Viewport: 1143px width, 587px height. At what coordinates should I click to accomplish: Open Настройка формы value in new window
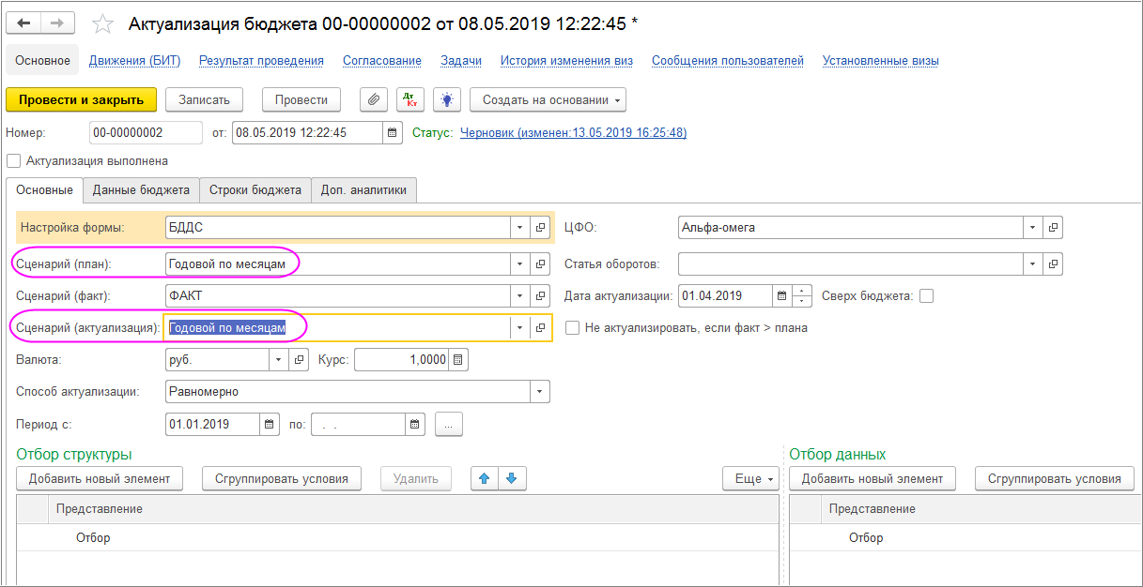[541, 228]
